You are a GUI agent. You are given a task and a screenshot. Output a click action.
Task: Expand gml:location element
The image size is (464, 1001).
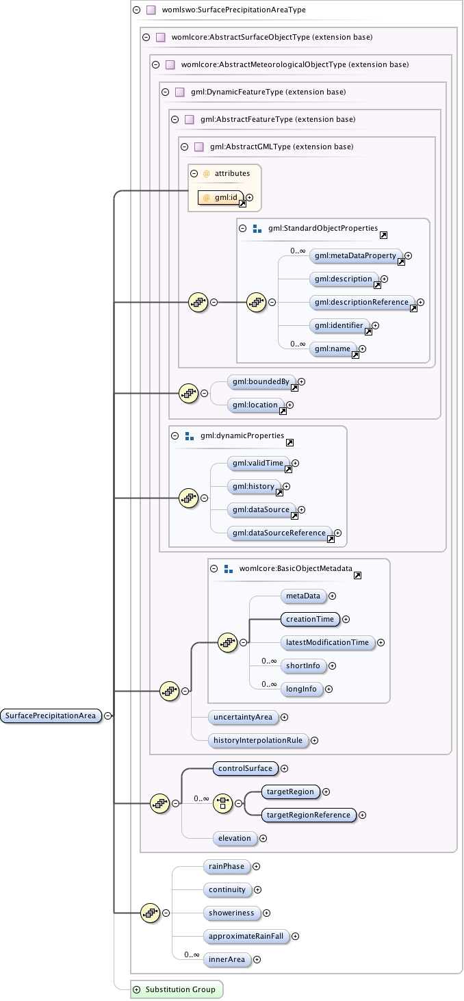[x=290, y=405]
